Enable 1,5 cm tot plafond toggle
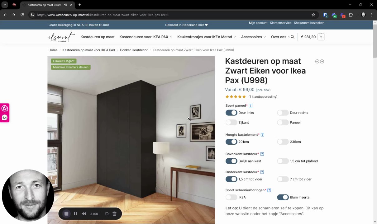 [283, 161]
